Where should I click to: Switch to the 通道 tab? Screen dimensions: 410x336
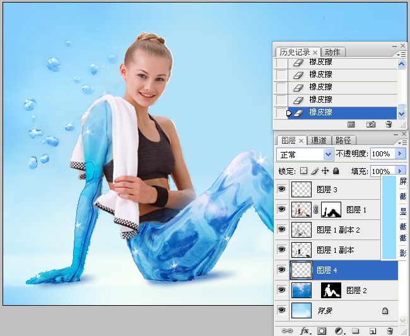pos(320,140)
